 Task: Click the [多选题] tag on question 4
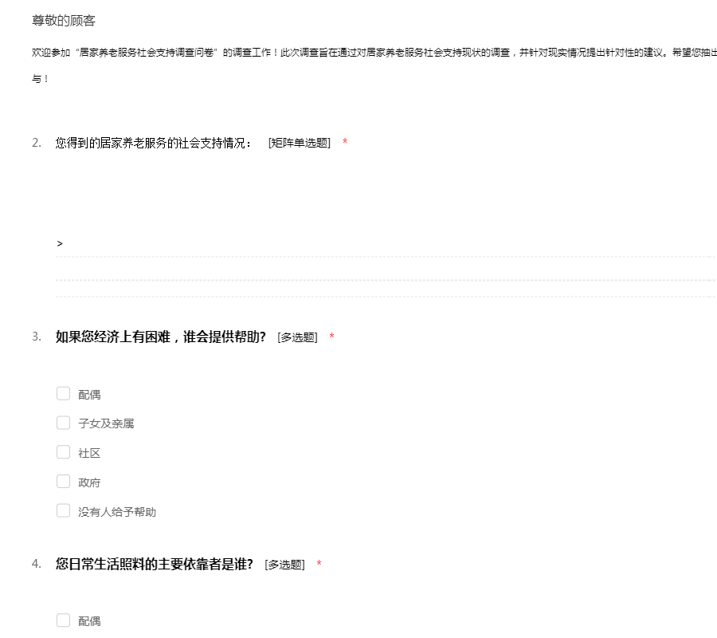click(x=284, y=565)
